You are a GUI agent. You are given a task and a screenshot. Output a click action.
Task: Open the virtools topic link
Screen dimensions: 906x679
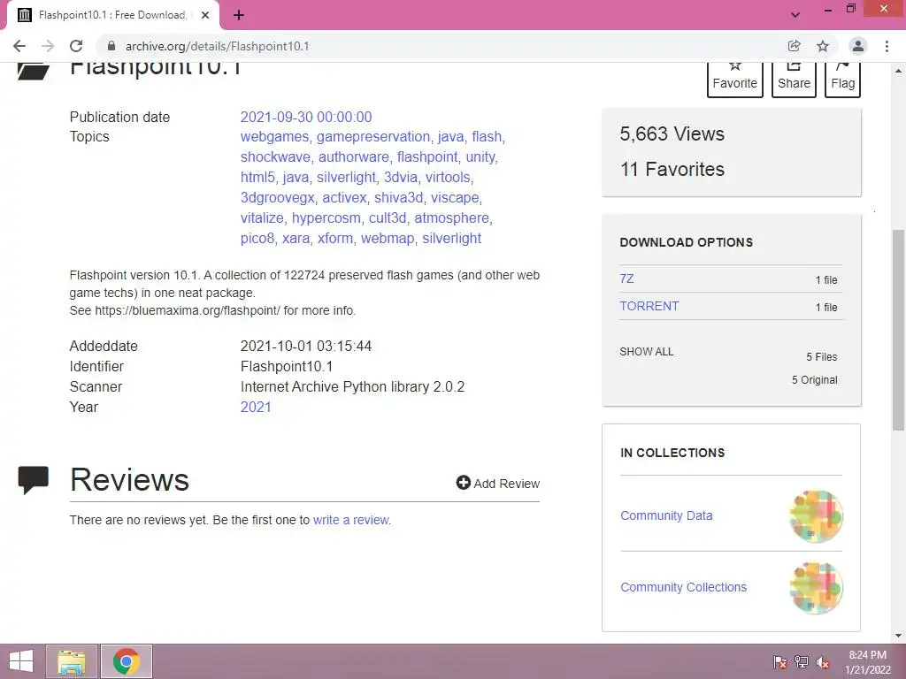click(x=448, y=177)
